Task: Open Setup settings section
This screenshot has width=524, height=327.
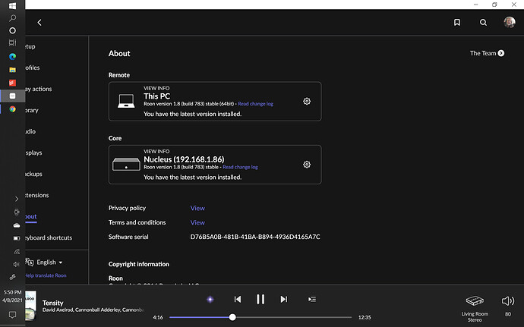Action: point(30,46)
